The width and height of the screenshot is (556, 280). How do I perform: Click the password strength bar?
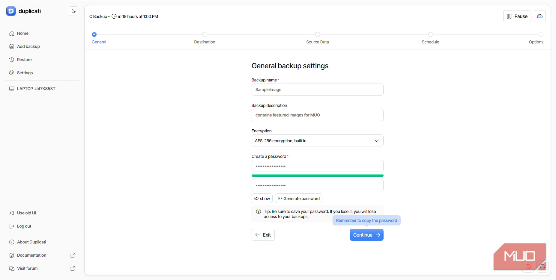click(318, 175)
